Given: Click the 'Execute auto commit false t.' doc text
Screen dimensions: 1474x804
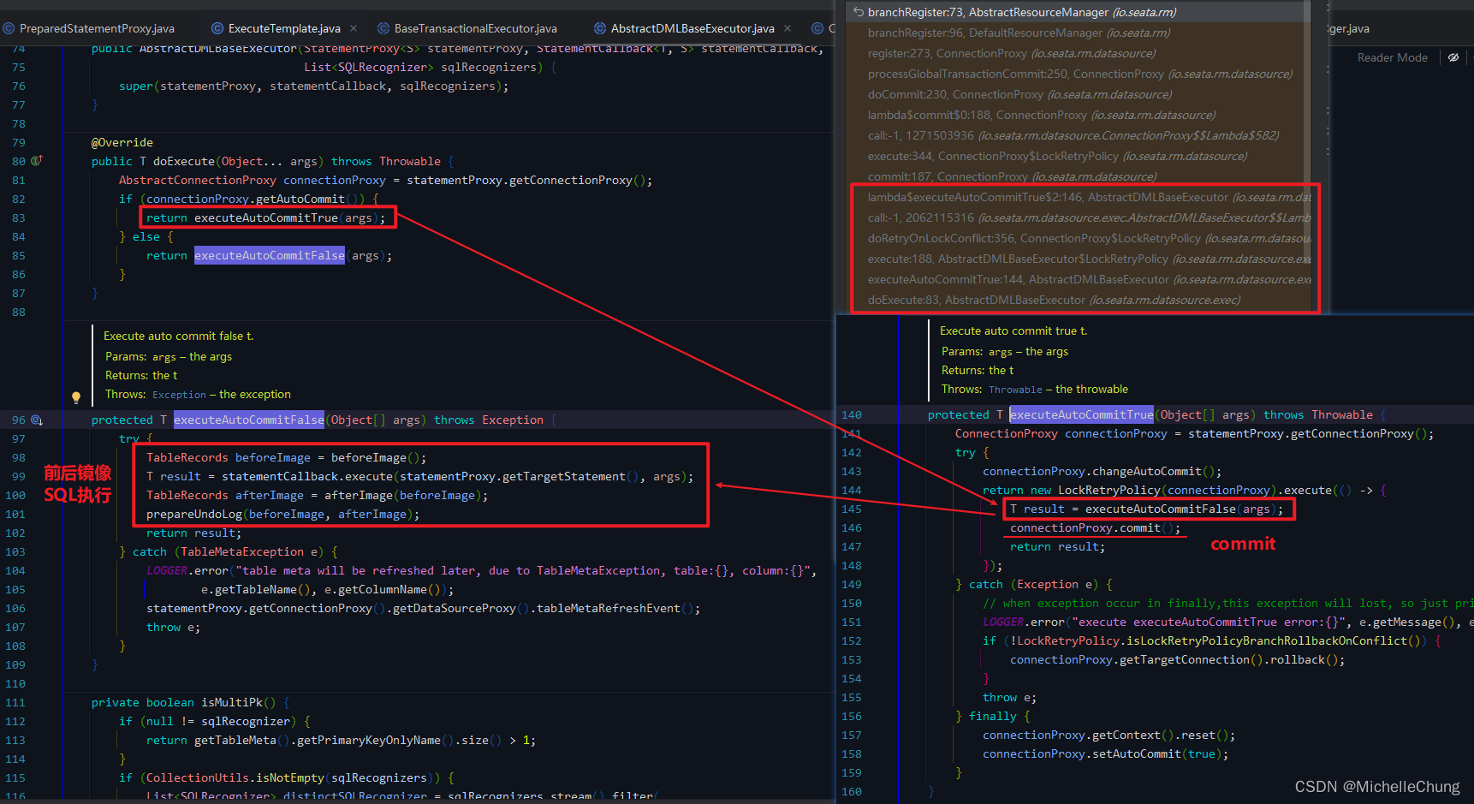Looking at the screenshot, I should [179, 336].
